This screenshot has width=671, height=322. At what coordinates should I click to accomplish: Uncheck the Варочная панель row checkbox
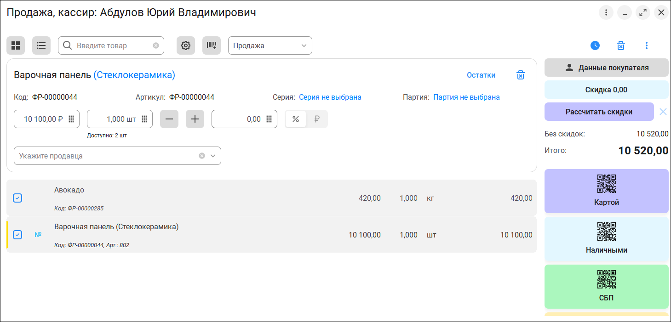click(17, 235)
